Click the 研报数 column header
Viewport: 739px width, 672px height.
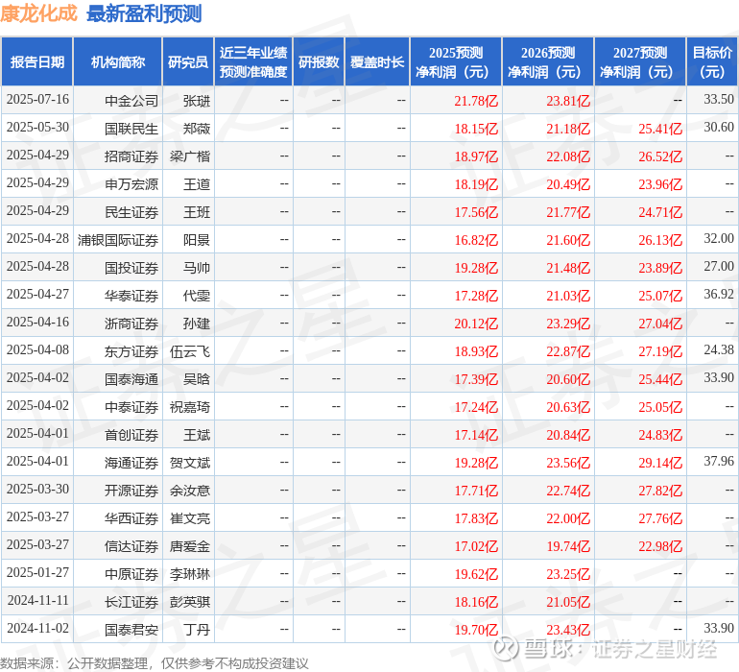click(319, 61)
